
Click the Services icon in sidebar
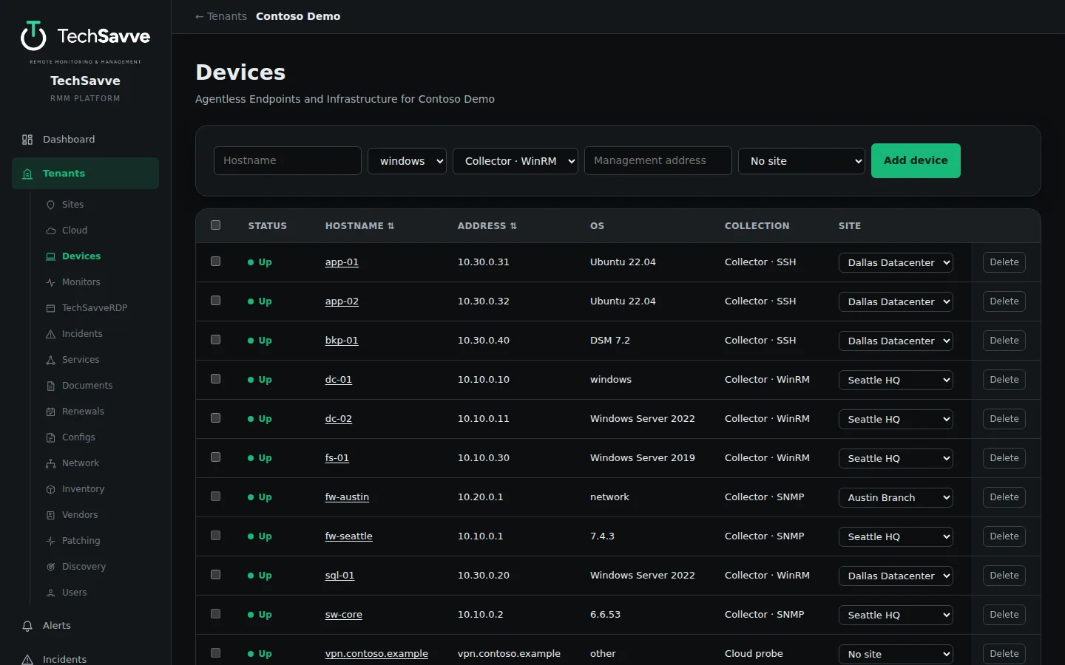(50, 360)
